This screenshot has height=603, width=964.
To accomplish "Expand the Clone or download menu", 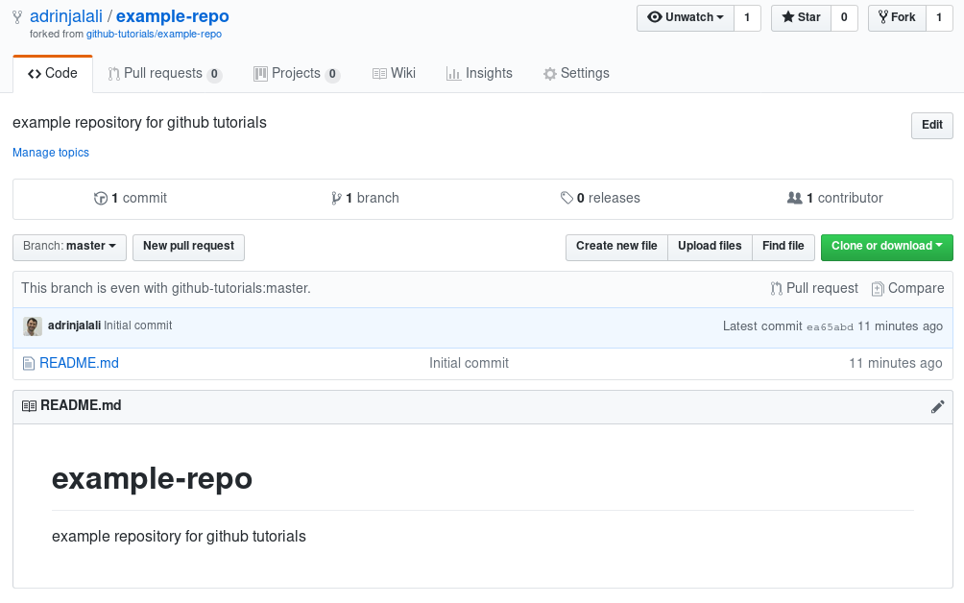I will coord(886,247).
